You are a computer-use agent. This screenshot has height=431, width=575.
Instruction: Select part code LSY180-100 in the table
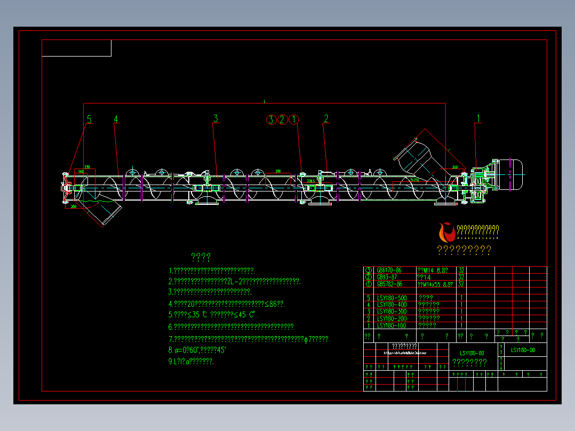click(x=392, y=325)
